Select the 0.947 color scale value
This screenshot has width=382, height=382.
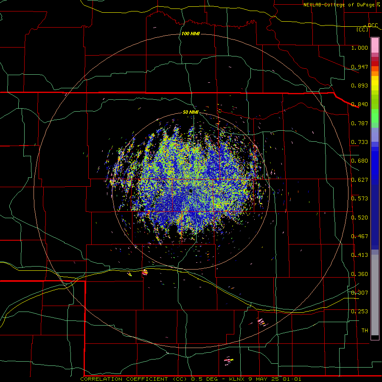point(360,67)
